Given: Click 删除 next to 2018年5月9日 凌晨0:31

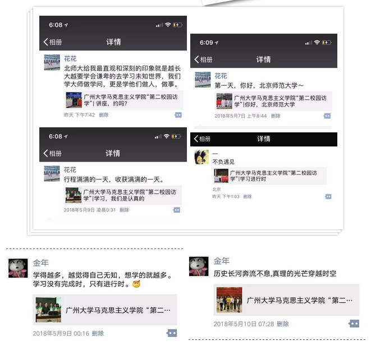Looking at the screenshot, I should (124, 210).
